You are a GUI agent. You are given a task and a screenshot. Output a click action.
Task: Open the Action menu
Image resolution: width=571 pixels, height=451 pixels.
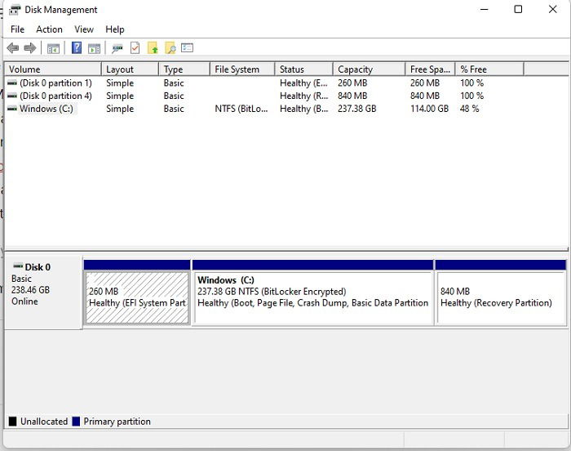[49, 29]
